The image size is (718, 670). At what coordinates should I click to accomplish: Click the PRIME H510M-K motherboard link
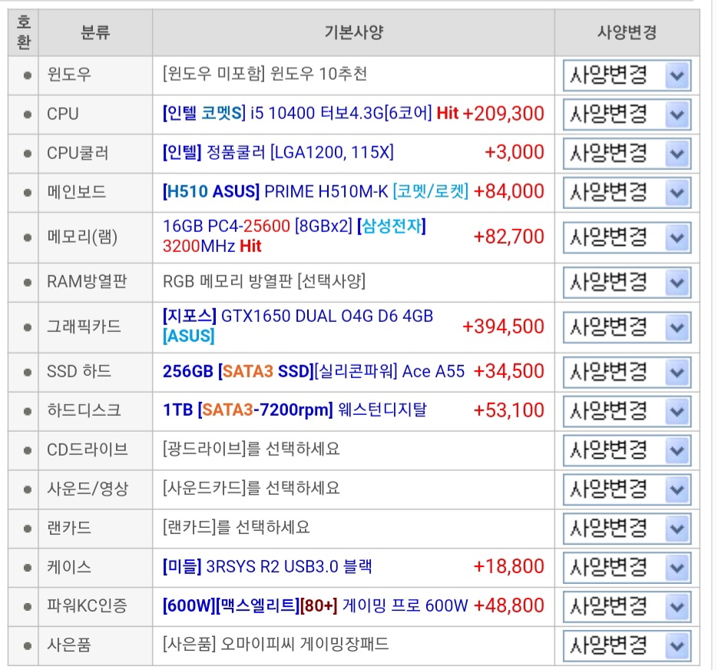click(316, 191)
